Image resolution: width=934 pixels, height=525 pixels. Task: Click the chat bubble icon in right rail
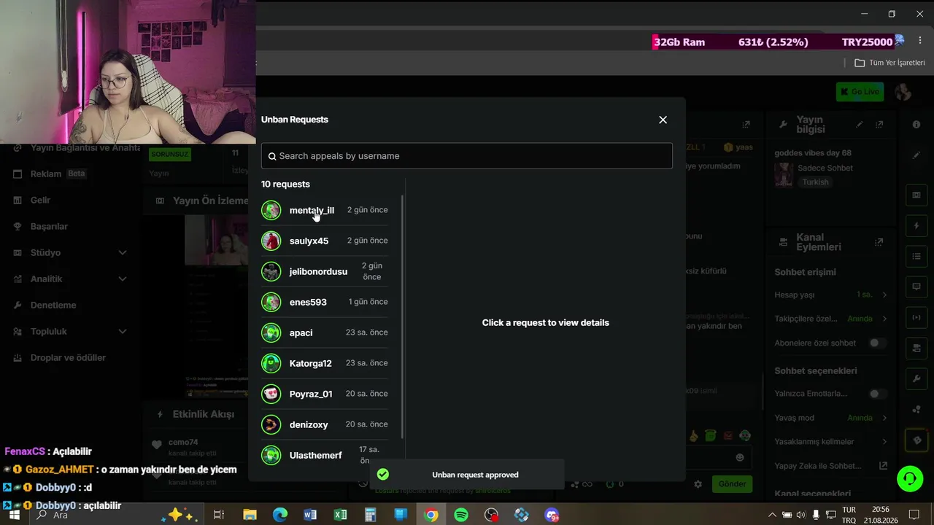pos(916,287)
